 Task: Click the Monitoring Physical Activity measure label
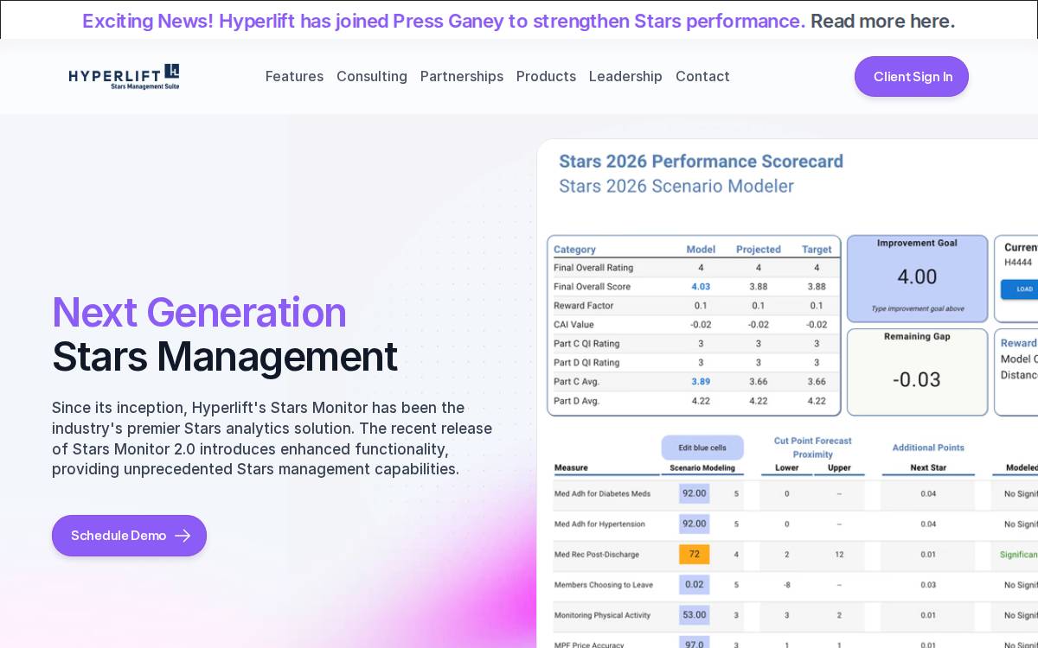(604, 615)
